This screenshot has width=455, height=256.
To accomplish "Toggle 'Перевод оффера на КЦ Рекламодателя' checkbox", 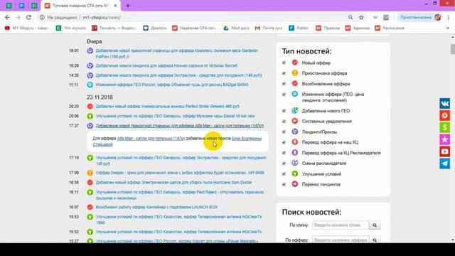I will (284, 153).
